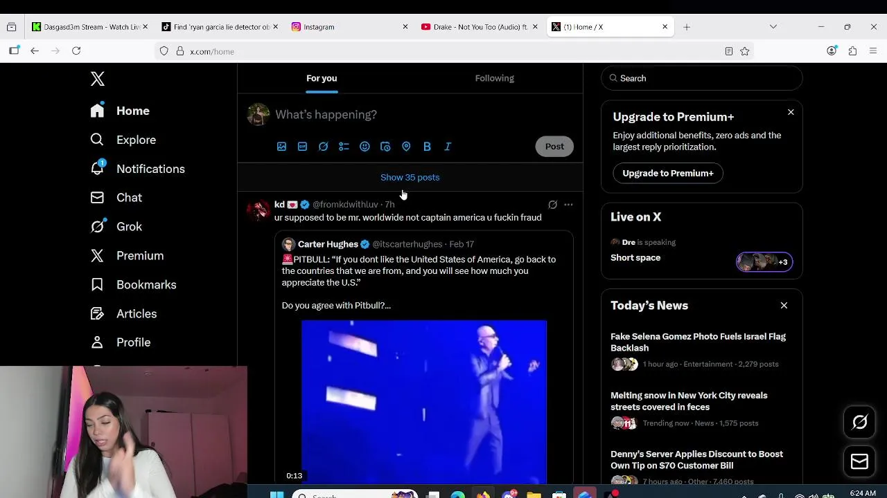Open the more options on kd's post
The height and width of the screenshot is (498, 887).
click(x=568, y=205)
